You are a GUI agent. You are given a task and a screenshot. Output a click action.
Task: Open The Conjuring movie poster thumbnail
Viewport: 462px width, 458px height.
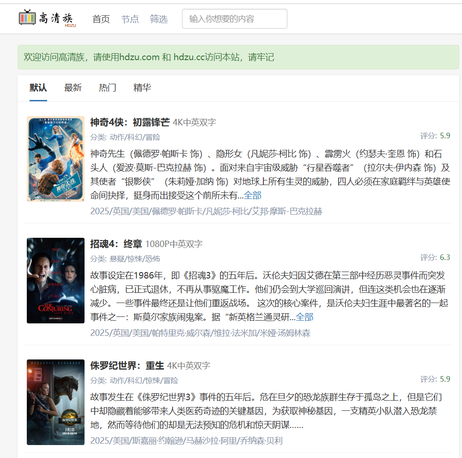pyautogui.click(x=56, y=281)
